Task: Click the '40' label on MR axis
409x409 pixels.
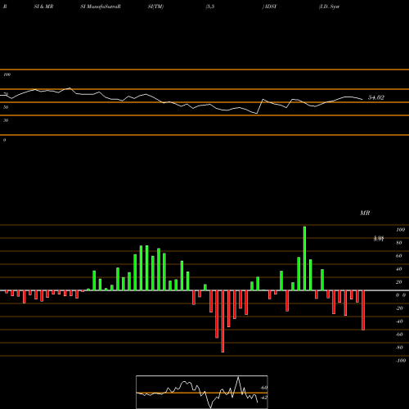Action: [399, 269]
